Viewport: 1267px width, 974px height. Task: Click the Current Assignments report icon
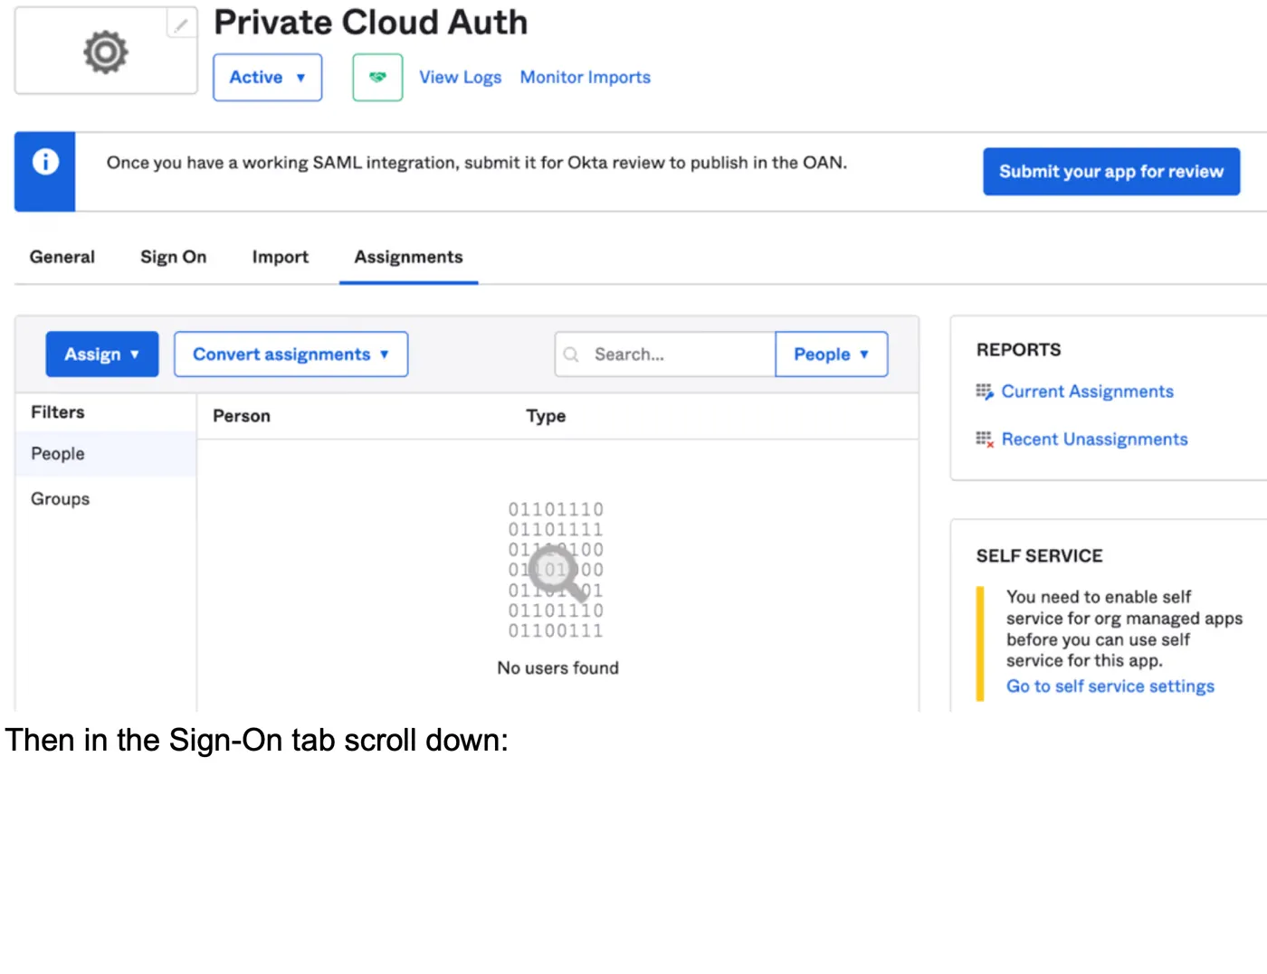985,392
